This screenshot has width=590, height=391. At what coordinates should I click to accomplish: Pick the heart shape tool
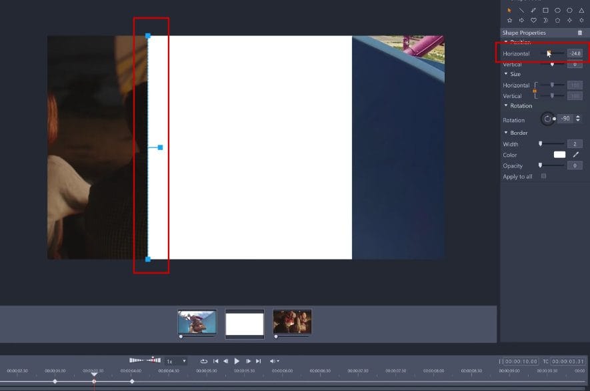point(533,20)
